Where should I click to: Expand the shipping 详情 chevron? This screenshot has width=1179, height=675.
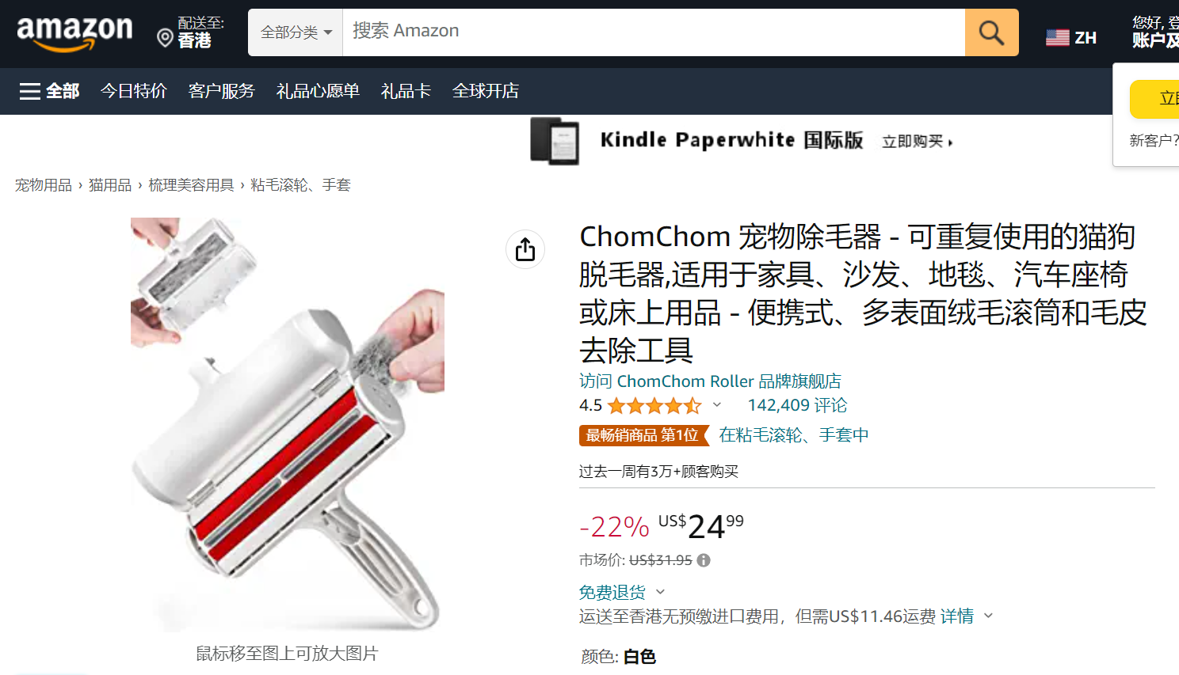coord(988,616)
